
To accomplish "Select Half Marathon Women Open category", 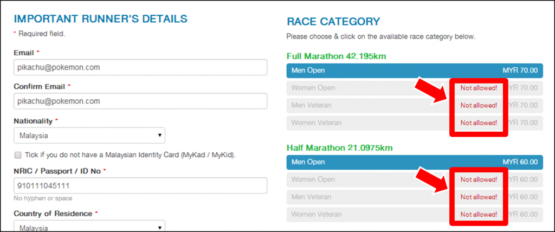I will 415,179.
